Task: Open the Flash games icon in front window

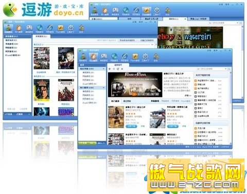Action: click(135, 57)
